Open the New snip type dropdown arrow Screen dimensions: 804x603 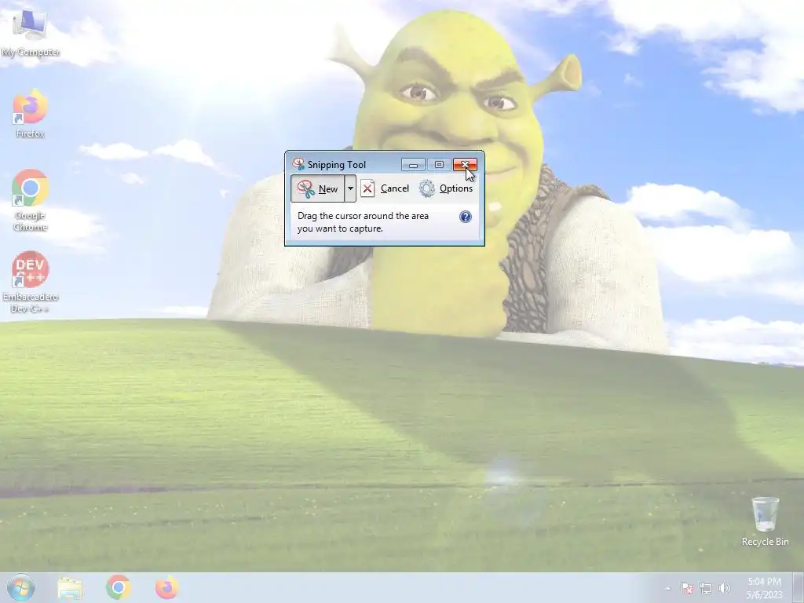click(350, 188)
